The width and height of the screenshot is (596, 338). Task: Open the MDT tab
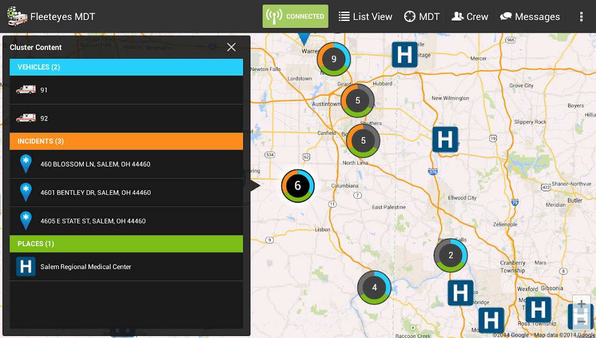click(421, 17)
